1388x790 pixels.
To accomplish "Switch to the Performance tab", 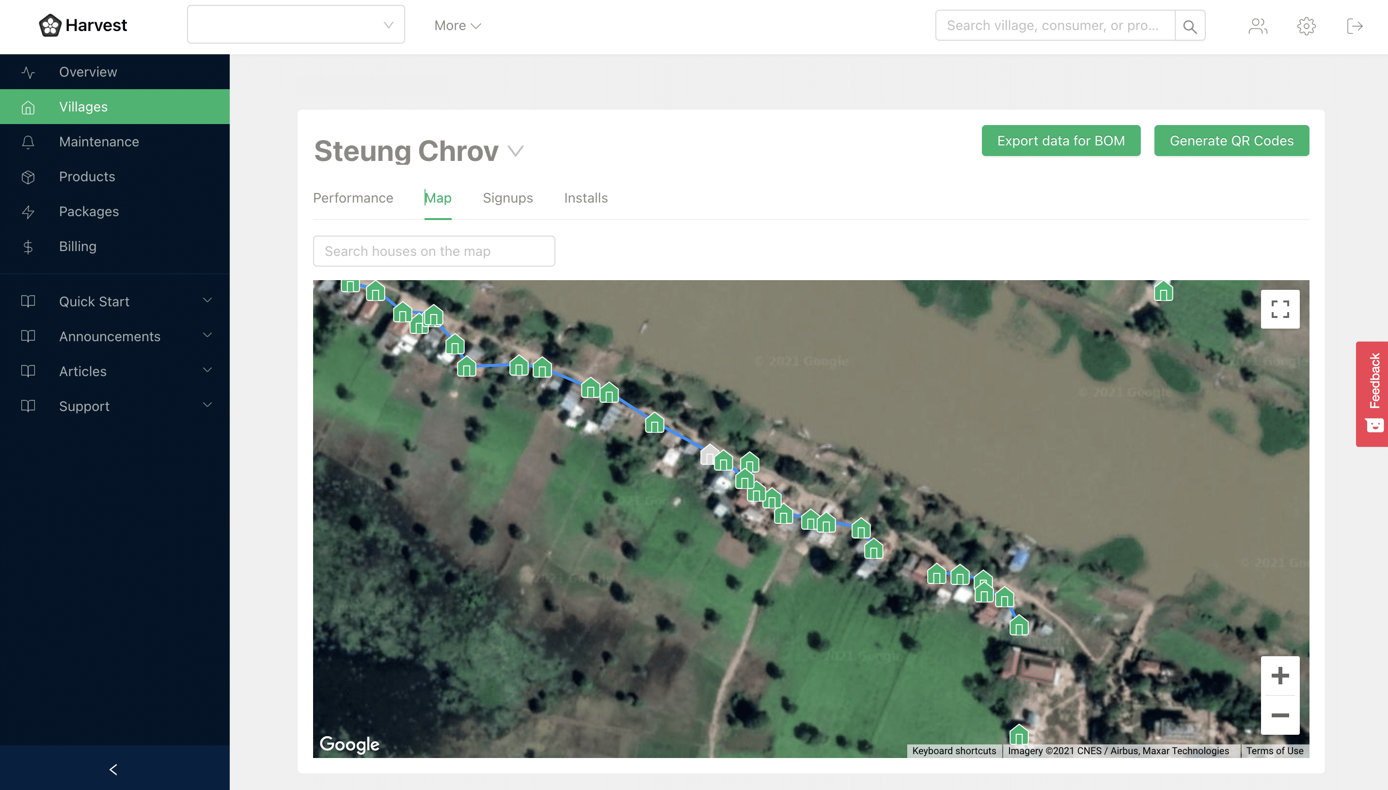I will (x=352, y=198).
